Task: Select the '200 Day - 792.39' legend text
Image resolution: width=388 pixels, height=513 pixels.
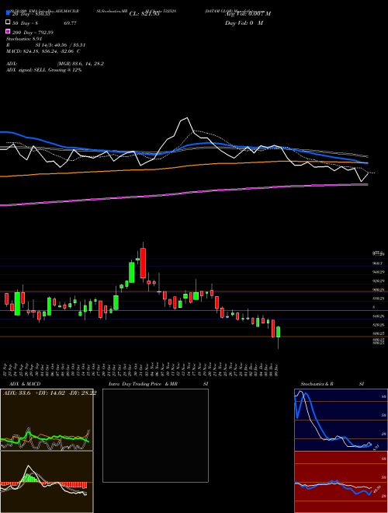Action: coord(33,33)
